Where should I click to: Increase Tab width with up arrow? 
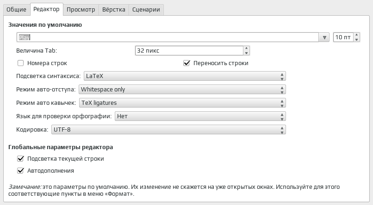pyautogui.click(x=247, y=48)
